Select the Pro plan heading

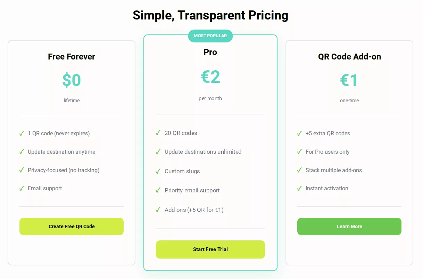tap(210, 52)
